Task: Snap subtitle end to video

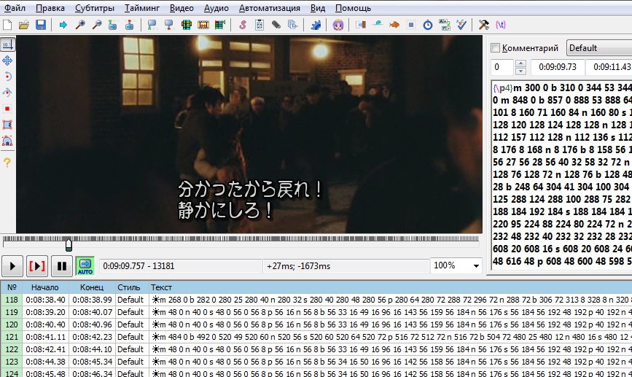Action: [169, 25]
